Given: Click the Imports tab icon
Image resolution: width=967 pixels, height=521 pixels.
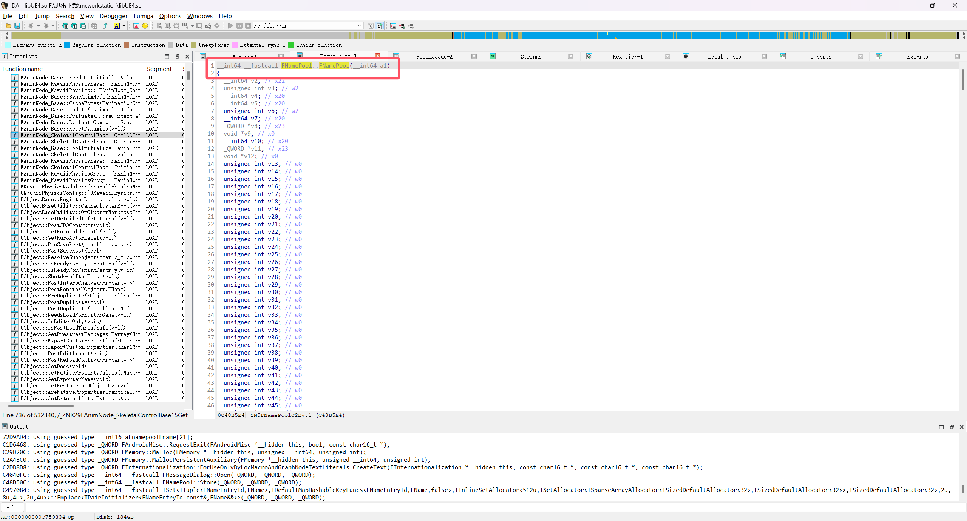Looking at the screenshot, I should [x=783, y=56].
